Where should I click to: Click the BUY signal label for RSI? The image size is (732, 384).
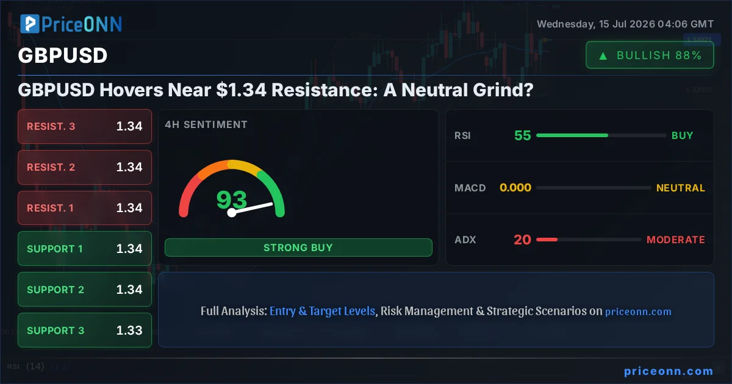683,135
